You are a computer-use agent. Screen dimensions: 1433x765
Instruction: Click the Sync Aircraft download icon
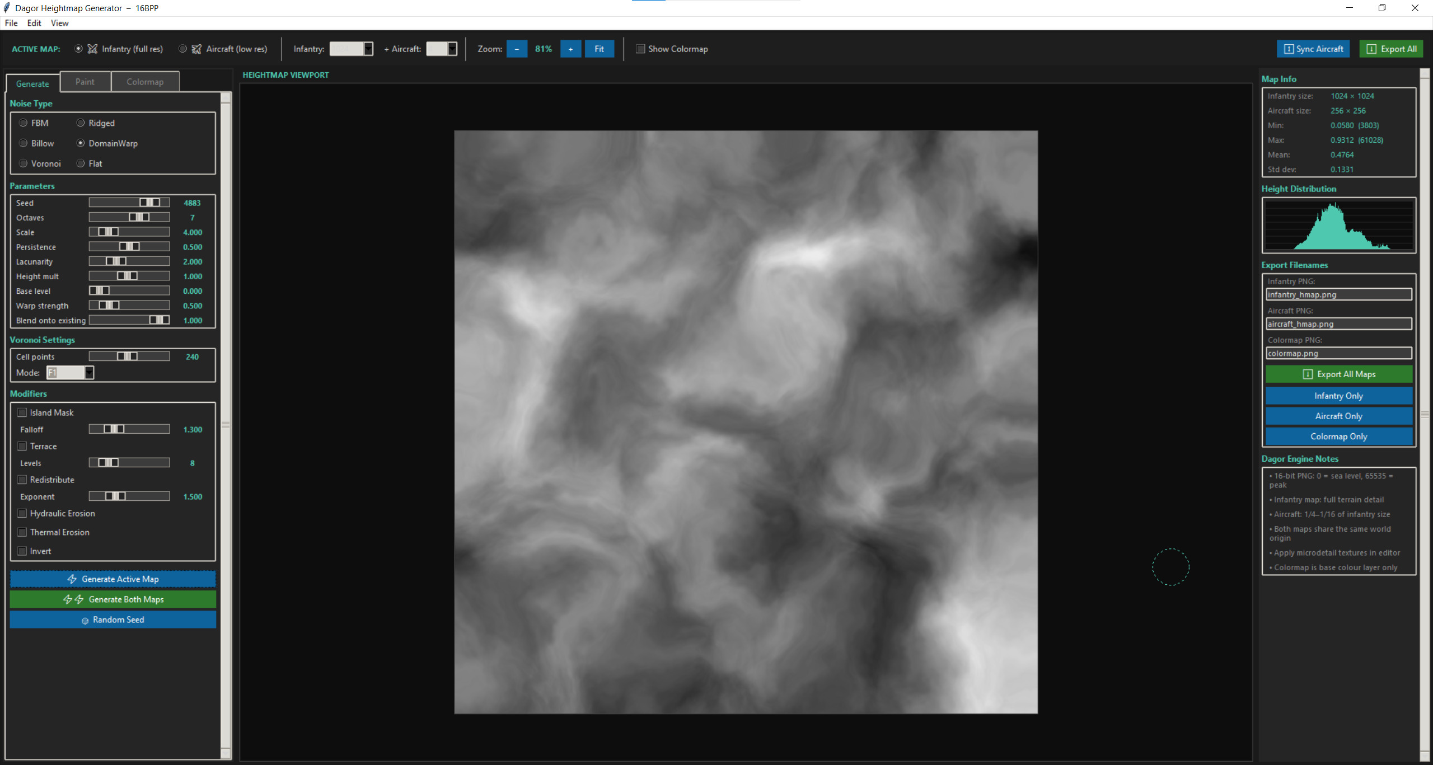click(x=1288, y=49)
